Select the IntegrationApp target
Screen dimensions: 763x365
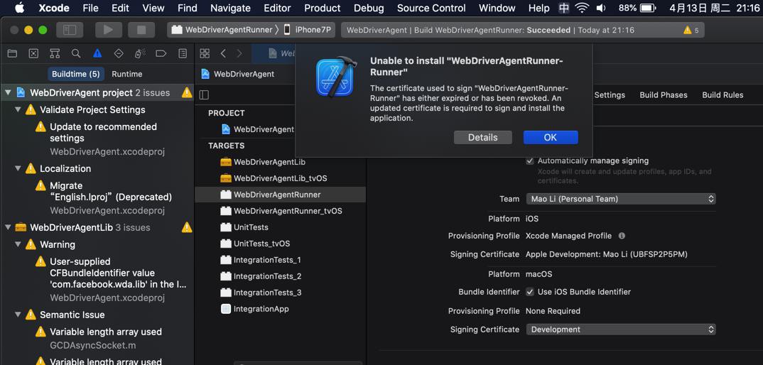coord(280,309)
